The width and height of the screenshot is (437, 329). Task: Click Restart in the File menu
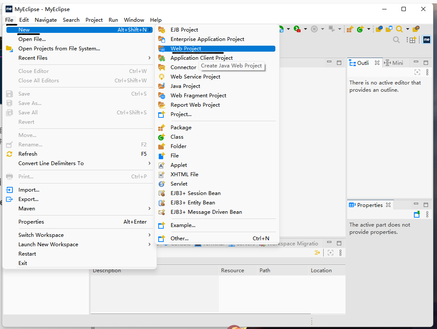point(79,254)
